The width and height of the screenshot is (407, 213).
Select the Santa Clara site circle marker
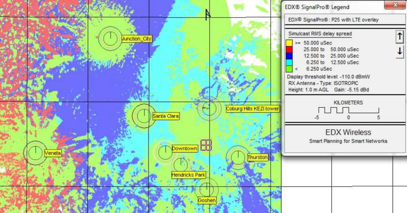143,115
